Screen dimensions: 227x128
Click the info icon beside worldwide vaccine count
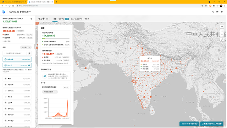coord(32,19)
